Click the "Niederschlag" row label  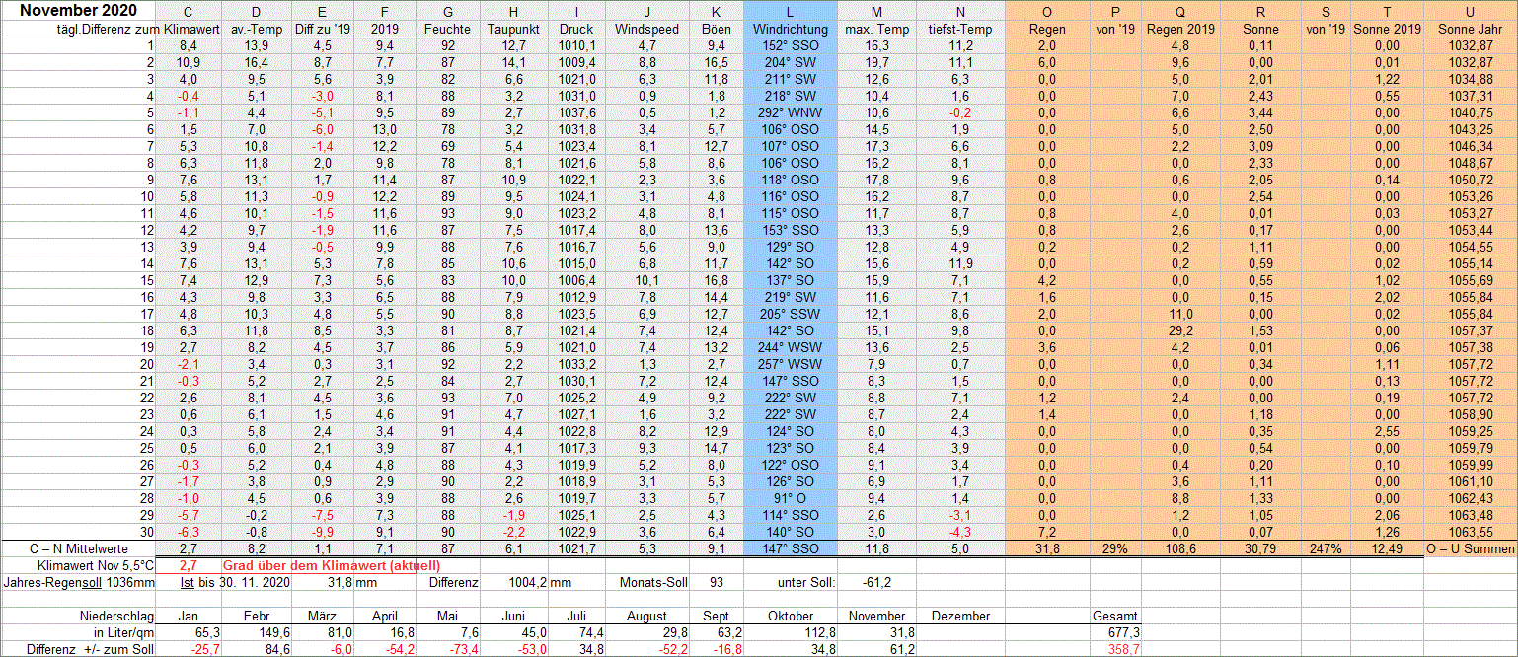pos(115,617)
